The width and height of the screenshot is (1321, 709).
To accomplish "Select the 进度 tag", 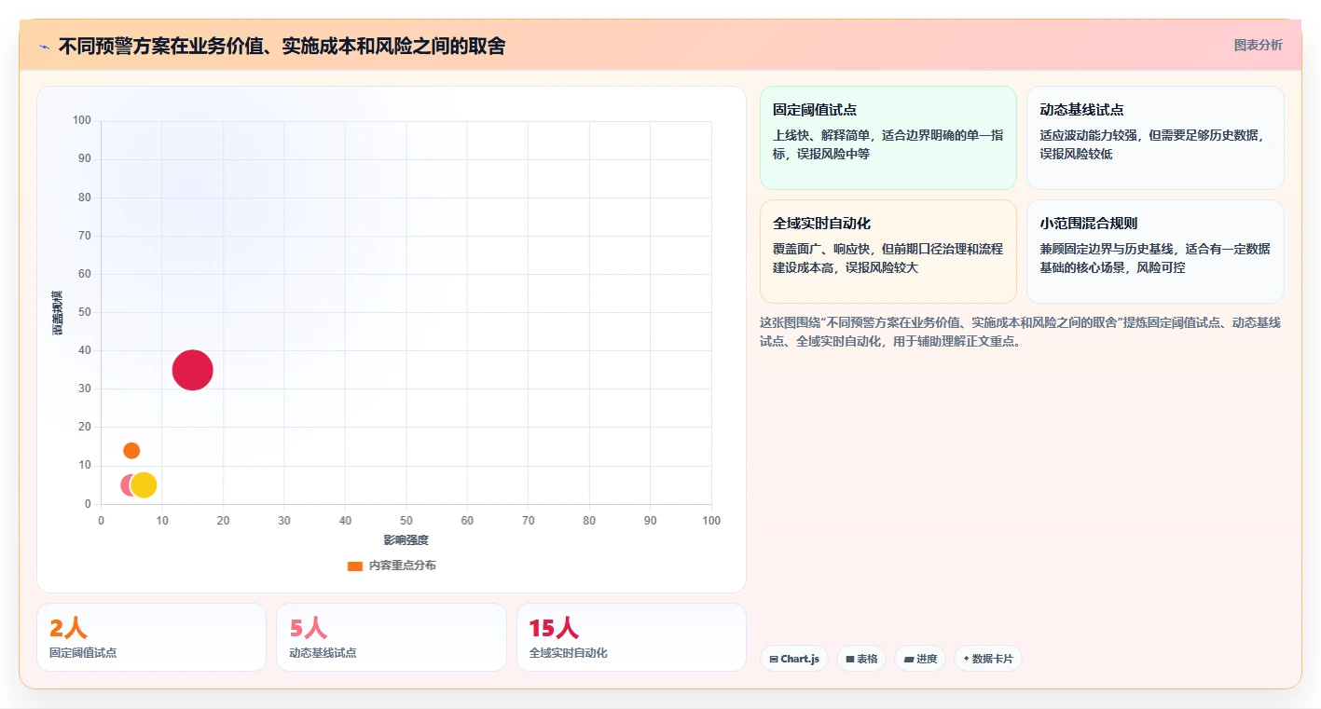I will point(920,659).
